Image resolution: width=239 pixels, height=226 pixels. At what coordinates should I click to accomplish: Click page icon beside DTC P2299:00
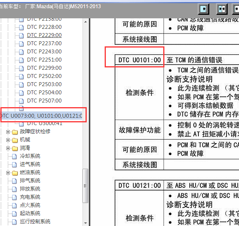pos(21,69)
